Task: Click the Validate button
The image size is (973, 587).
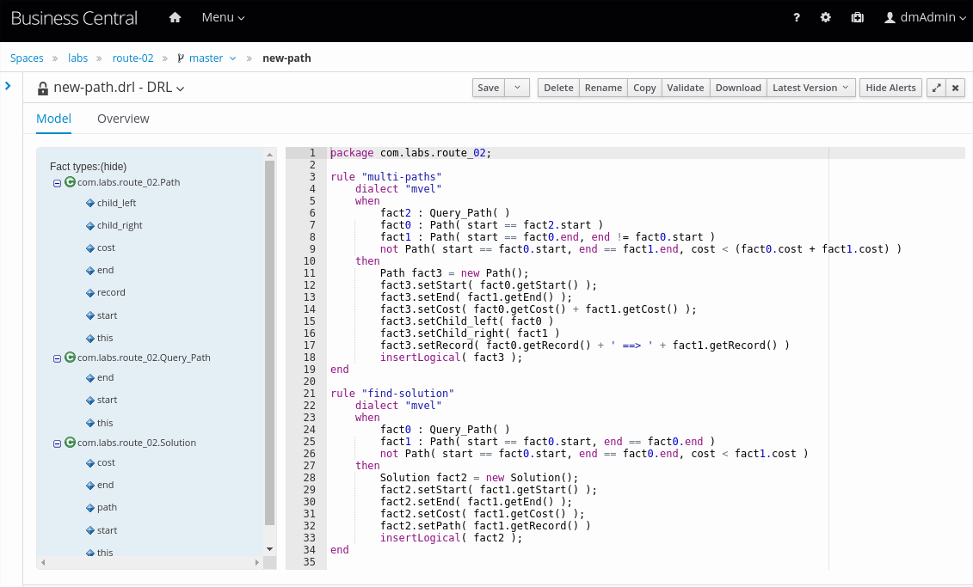Action: (686, 88)
